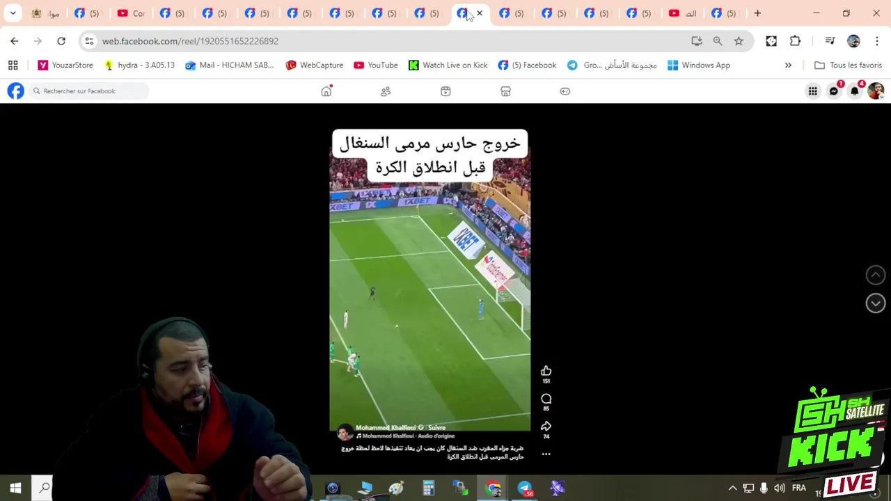
Task: Click the Facebook logo icon
Action: point(15,91)
